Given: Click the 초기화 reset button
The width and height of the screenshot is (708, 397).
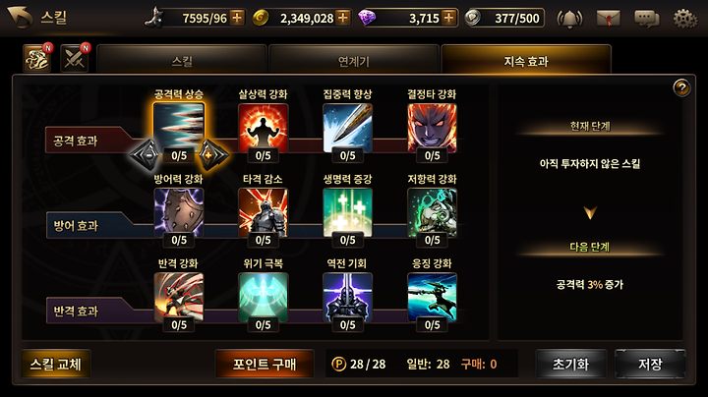Looking at the screenshot, I should point(570,364).
